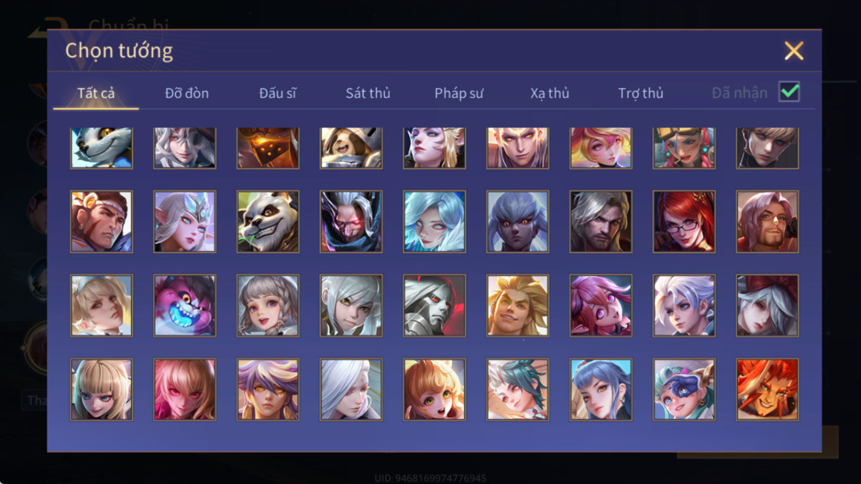Open the Đấu sĩ tab

point(277,93)
